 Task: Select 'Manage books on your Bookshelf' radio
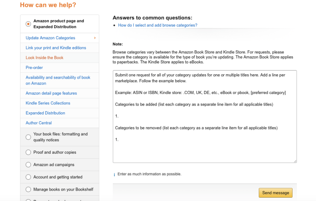[28, 189]
